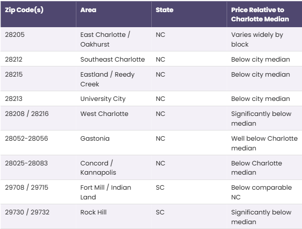
Task: Click the State column header
Action: pos(164,10)
